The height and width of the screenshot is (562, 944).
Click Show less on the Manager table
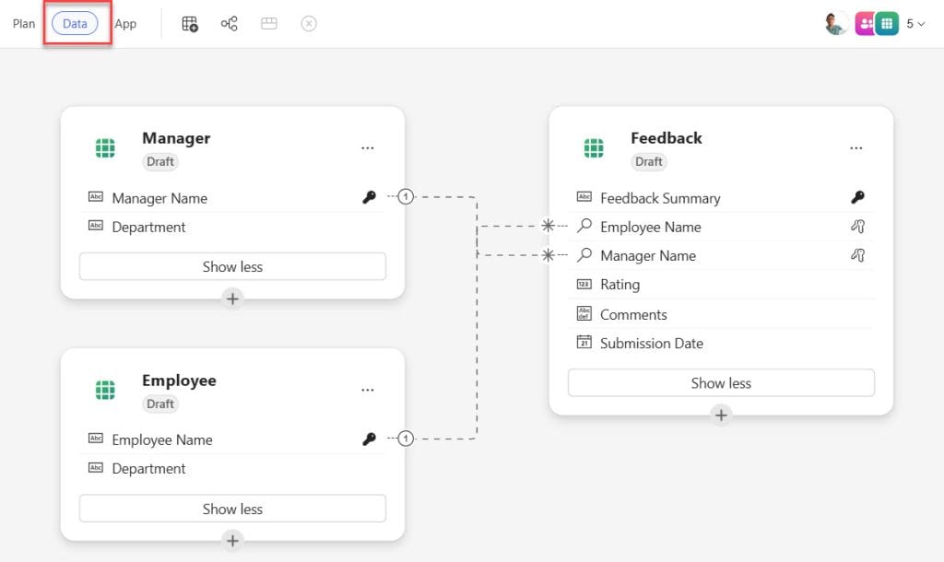click(231, 265)
